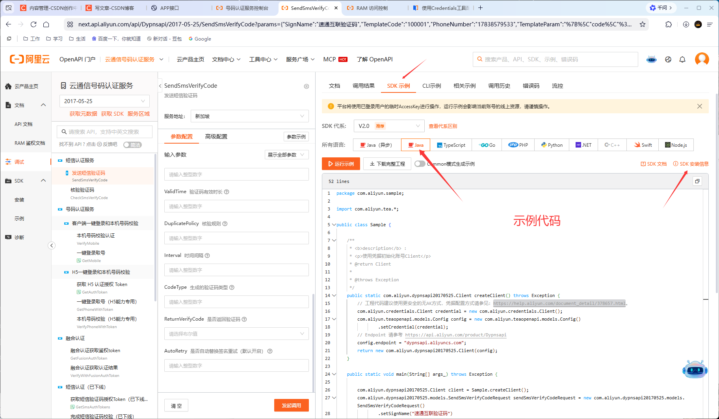Open the user avatar menu
The image size is (719, 419).
[702, 59]
